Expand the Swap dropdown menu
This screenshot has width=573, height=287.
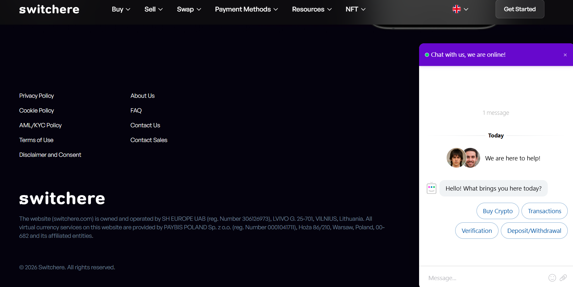click(189, 9)
